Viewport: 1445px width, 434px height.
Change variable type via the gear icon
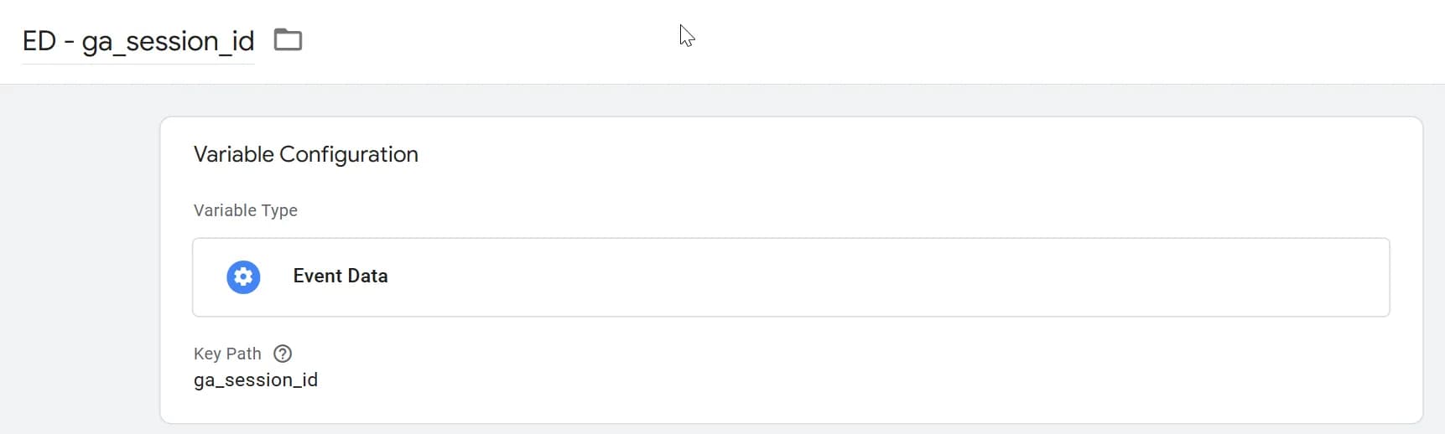(x=243, y=276)
